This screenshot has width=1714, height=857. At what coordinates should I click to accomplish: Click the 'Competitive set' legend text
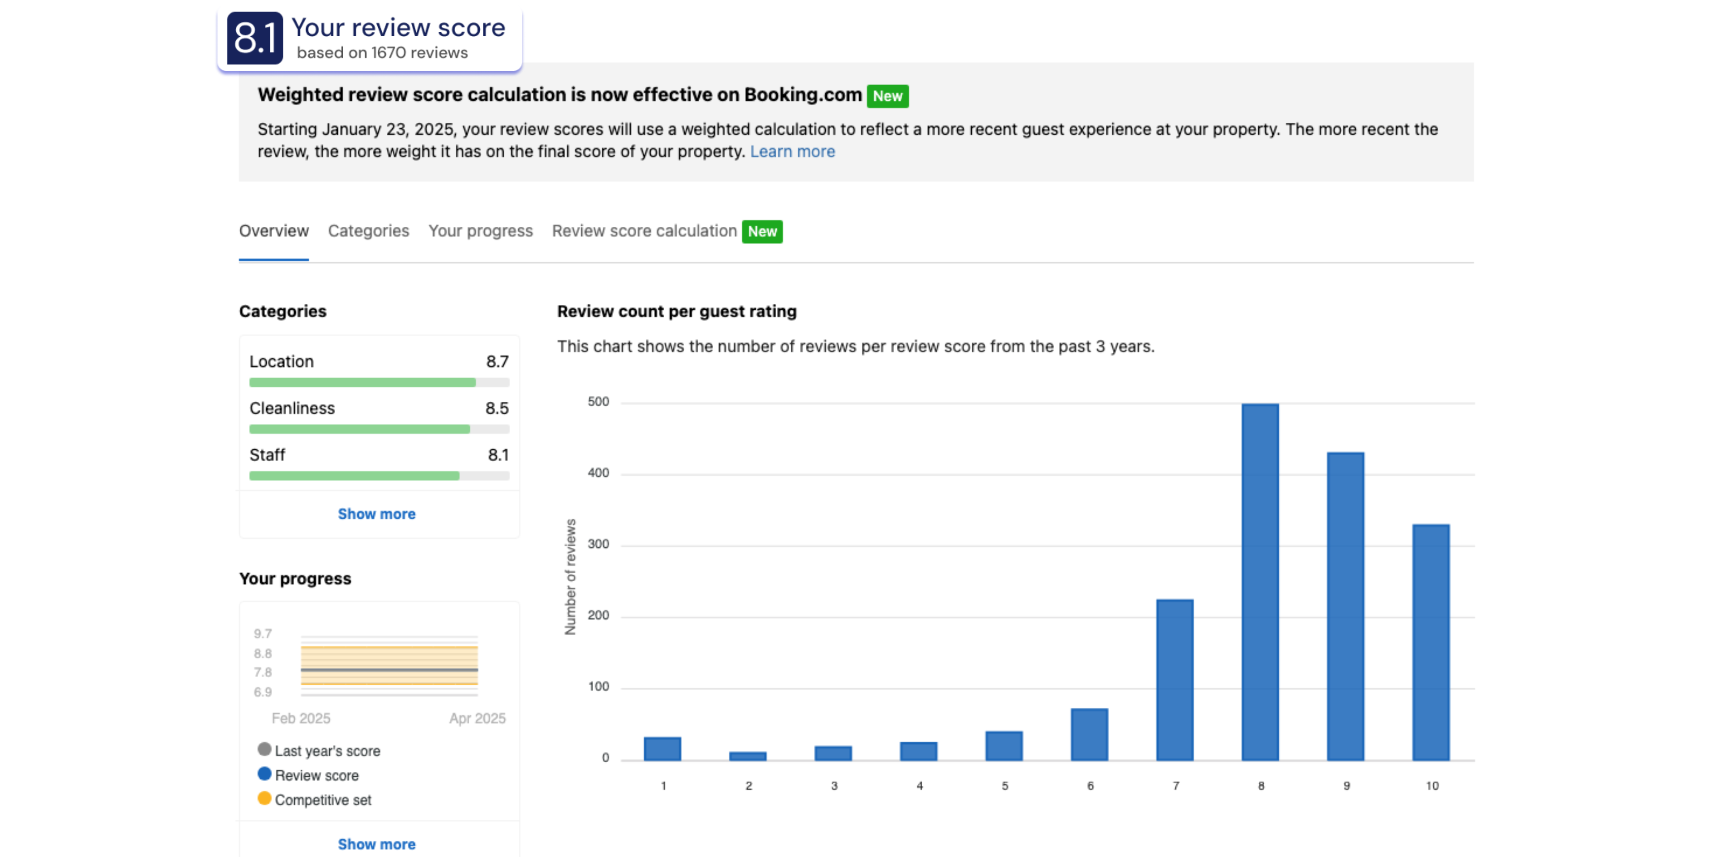click(323, 800)
